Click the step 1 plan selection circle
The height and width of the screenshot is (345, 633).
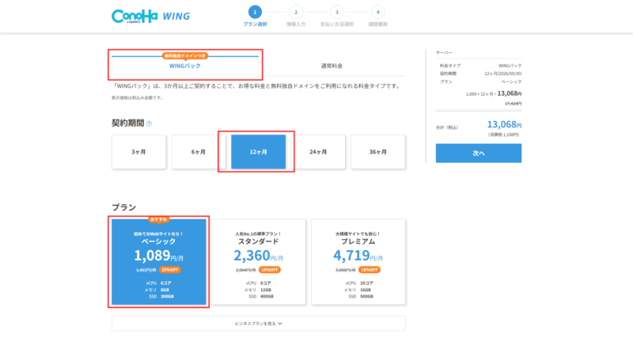click(x=255, y=12)
